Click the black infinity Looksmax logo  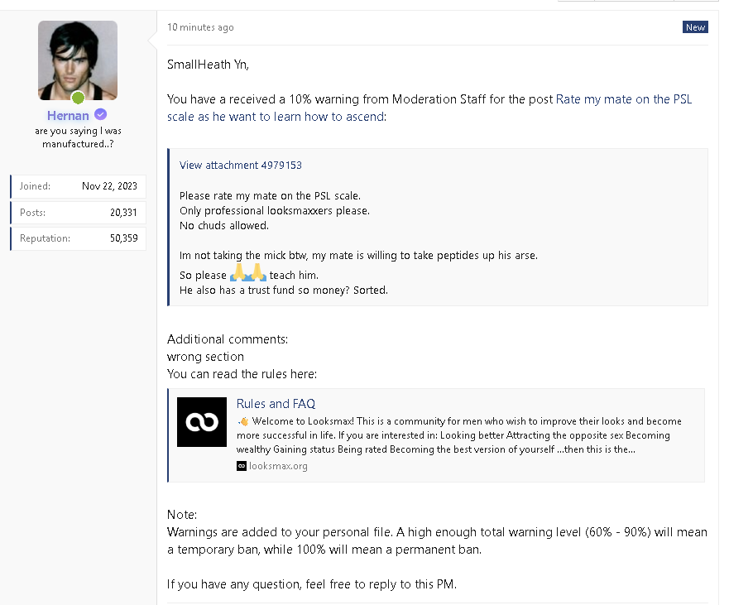click(202, 422)
